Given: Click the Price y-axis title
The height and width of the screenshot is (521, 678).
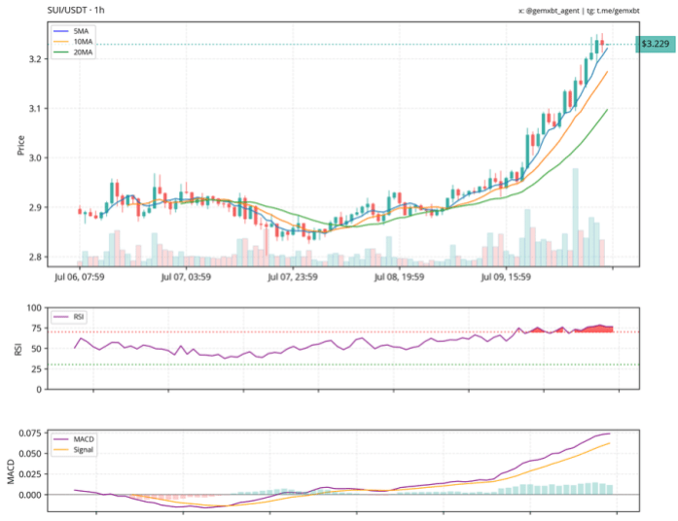Looking at the screenshot, I should [19, 146].
